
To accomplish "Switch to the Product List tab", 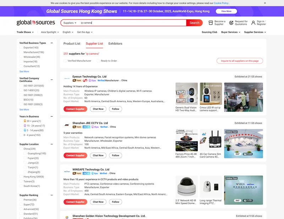I will 72,44.
